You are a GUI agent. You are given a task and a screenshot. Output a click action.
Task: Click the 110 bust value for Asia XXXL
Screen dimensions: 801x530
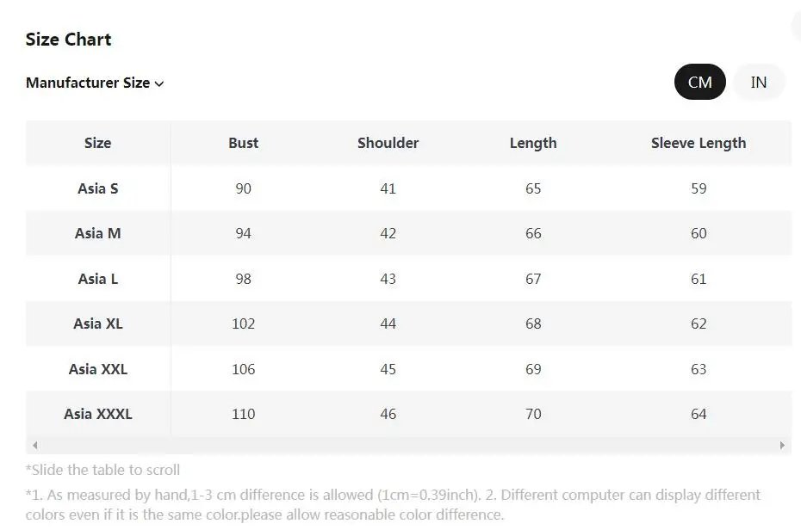244,414
